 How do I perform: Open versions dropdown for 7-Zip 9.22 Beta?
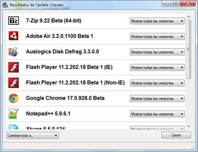pyautogui.click(x=157, y=21)
